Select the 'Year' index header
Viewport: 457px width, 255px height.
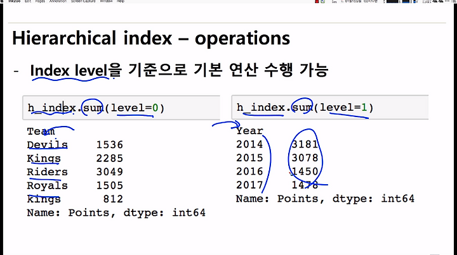250,131
